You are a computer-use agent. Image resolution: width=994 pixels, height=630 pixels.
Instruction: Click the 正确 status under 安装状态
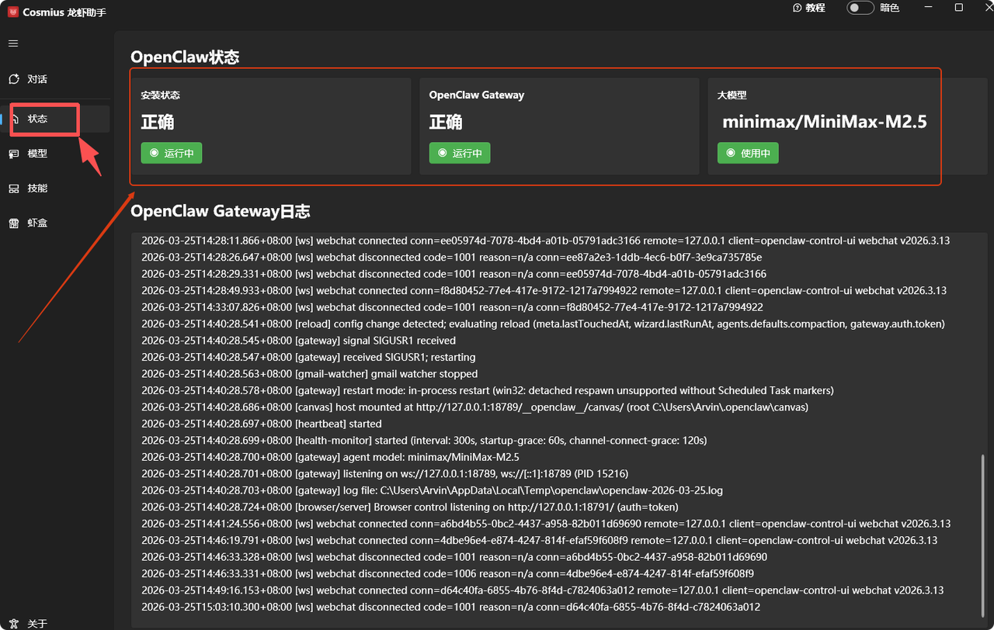pos(158,122)
